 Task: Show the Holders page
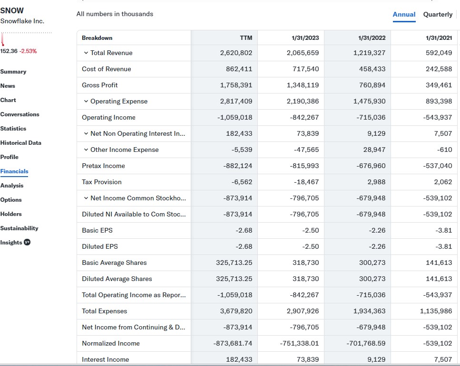click(11, 214)
